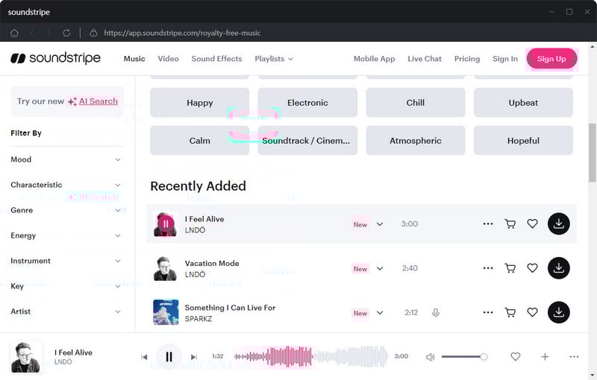Mute audio with the speaker icon
The image size is (597, 380).
pyautogui.click(x=431, y=357)
